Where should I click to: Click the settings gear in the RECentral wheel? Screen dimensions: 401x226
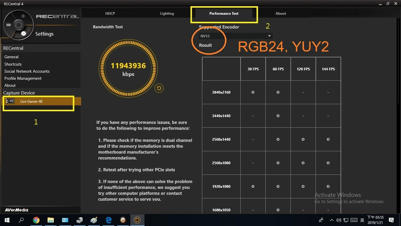[24, 34]
